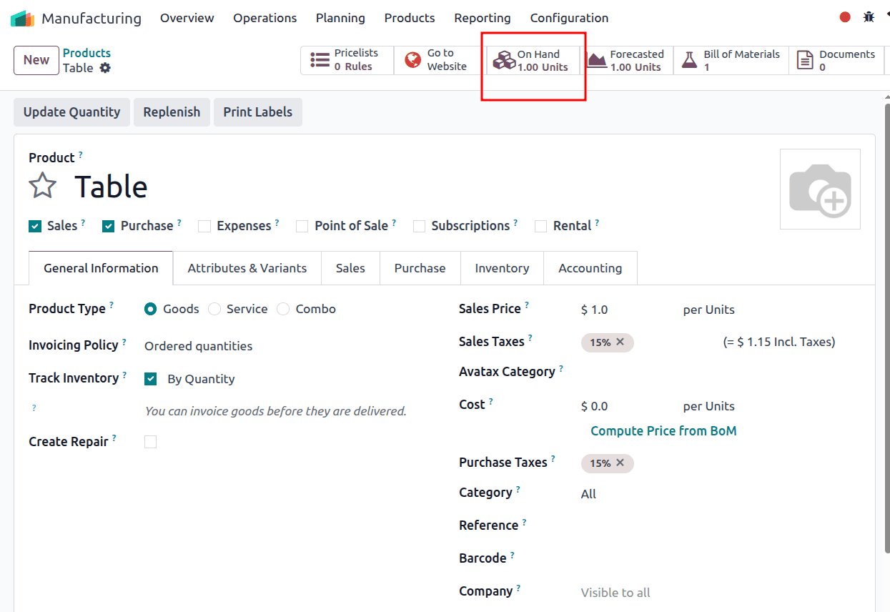Screen dimensions: 890x612
Task: Open the Avatax Category dropdown
Action: click(622, 372)
